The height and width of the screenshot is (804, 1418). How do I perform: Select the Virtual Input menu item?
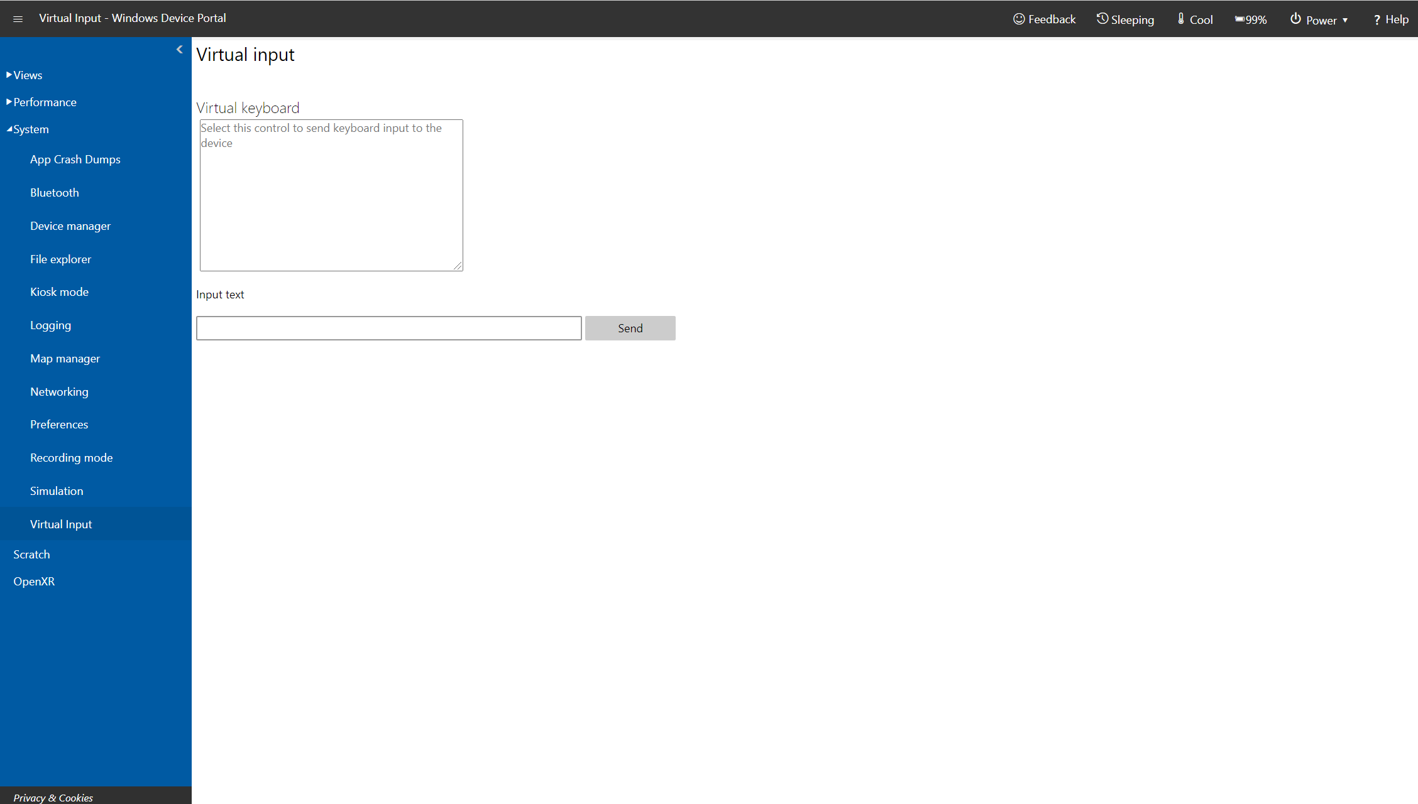pyautogui.click(x=60, y=524)
